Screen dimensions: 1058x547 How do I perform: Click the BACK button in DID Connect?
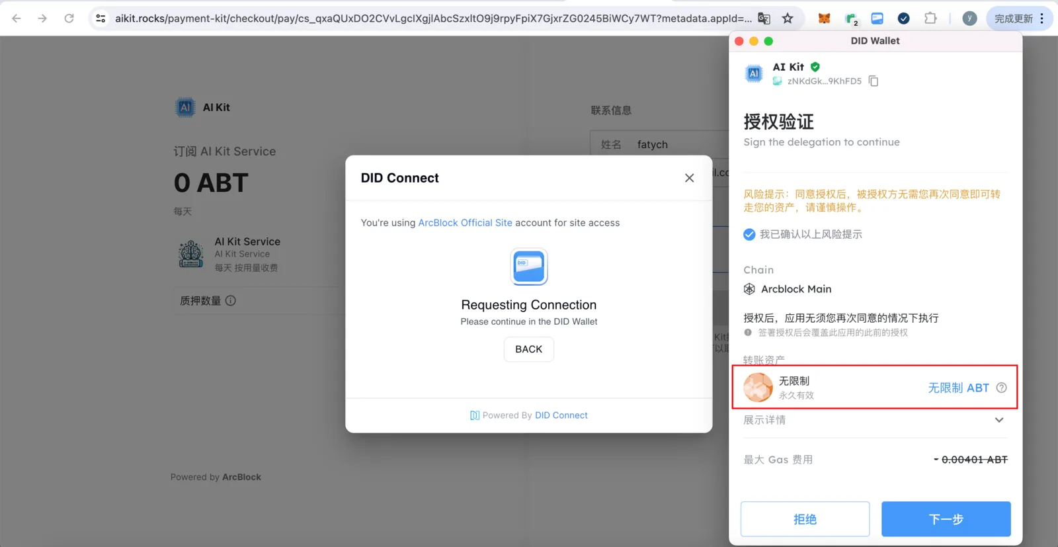(529, 349)
